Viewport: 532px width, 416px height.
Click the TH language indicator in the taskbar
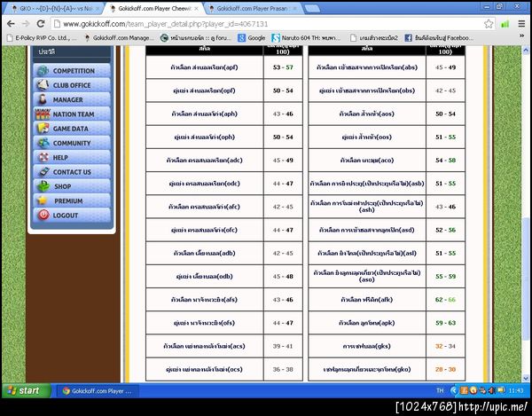(x=440, y=390)
